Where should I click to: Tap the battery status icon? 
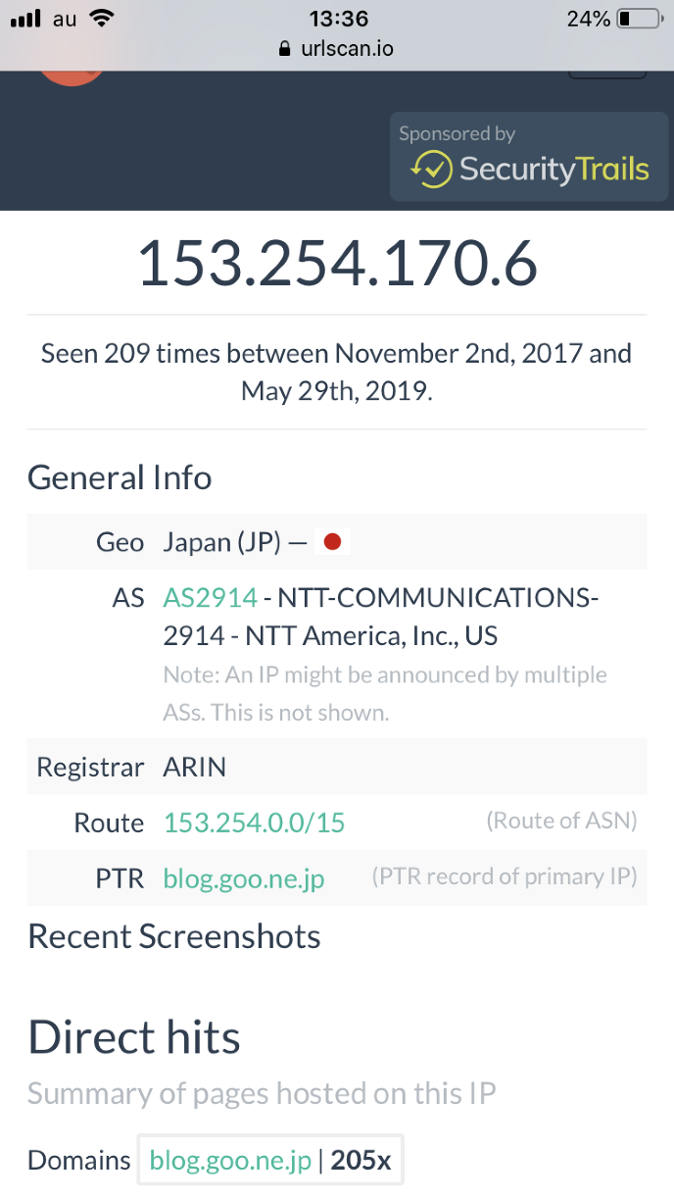(x=638, y=19)
